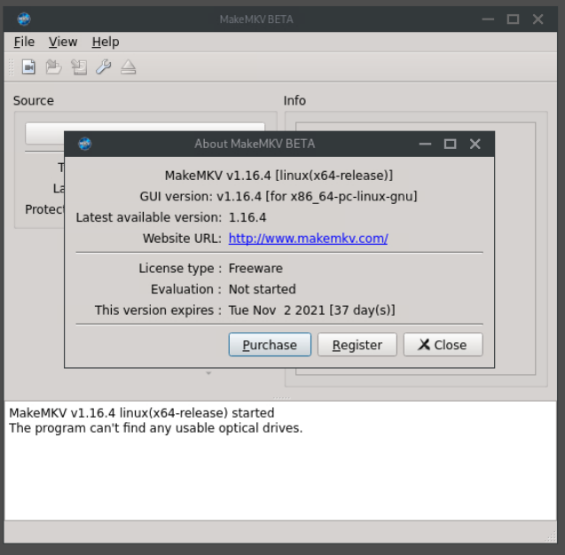Click the 'Info' panel label

[x=294, y=101]
